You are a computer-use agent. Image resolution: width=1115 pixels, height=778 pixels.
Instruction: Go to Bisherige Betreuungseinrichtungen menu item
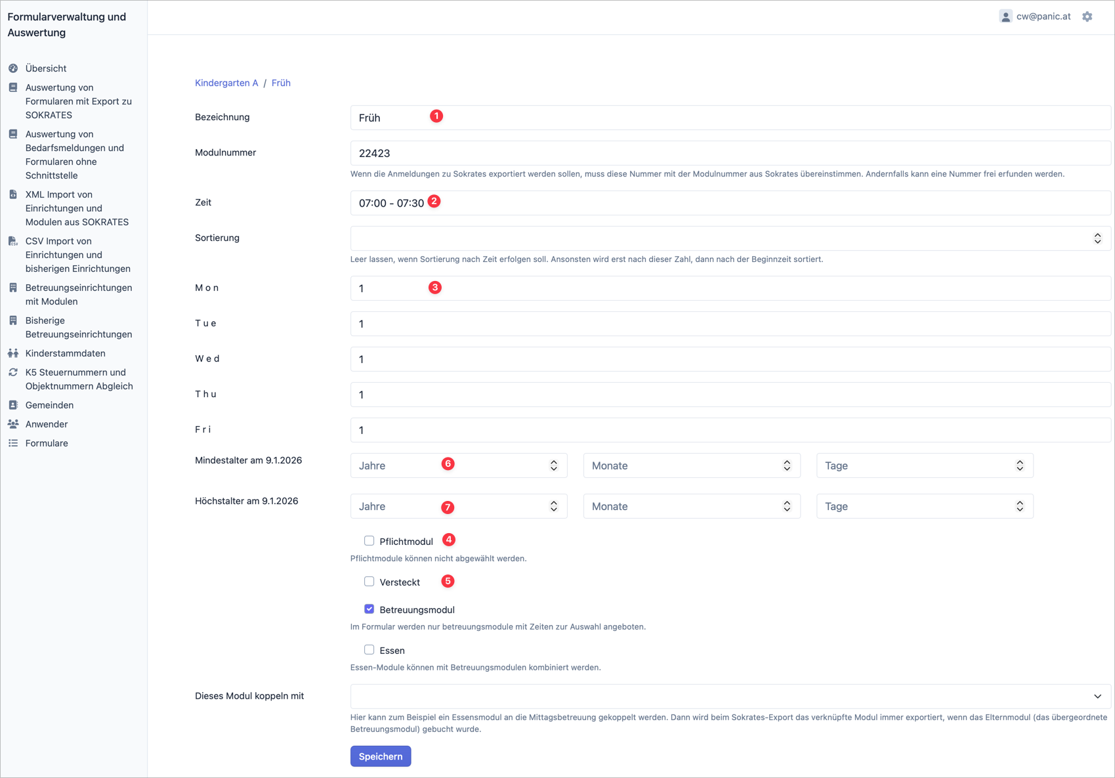(x=78, y=328)
